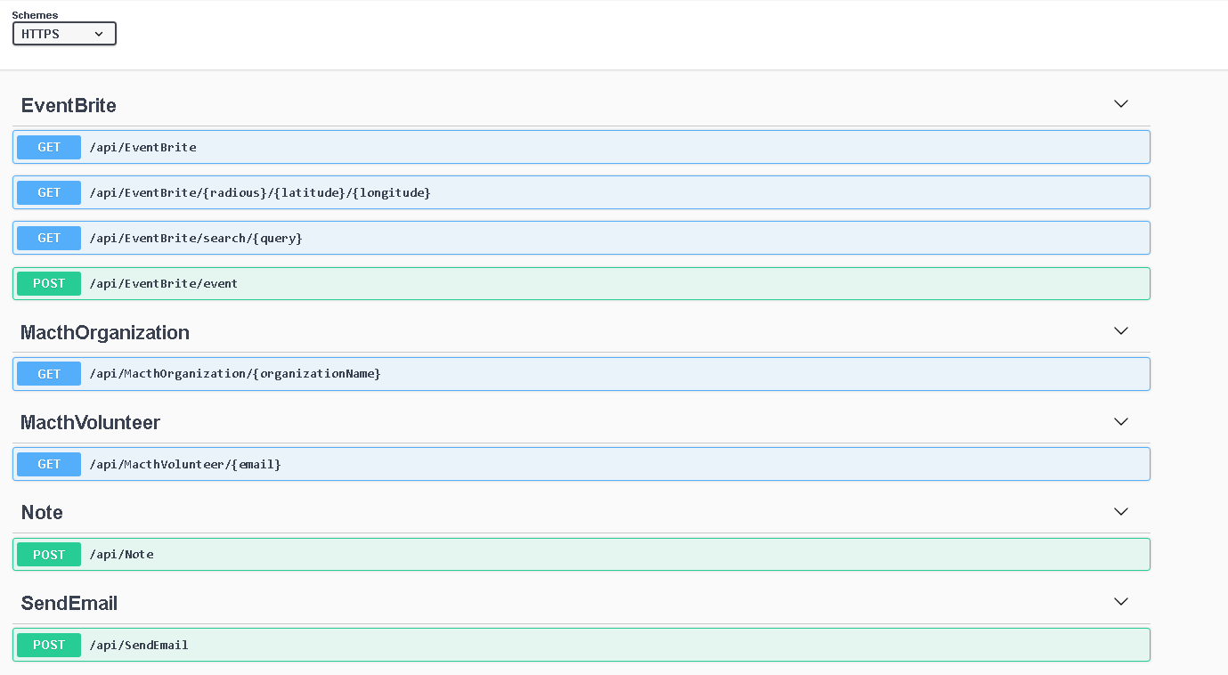Expand /api/MacthVolunteer/{email} path

click(185, 464)
